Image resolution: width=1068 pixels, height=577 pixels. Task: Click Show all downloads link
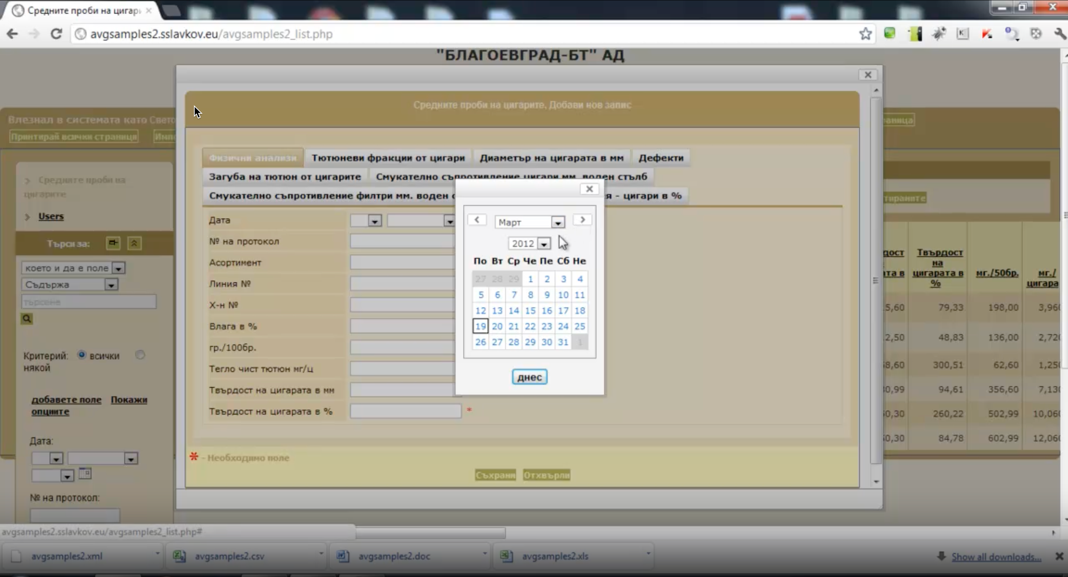coord(996,557)
